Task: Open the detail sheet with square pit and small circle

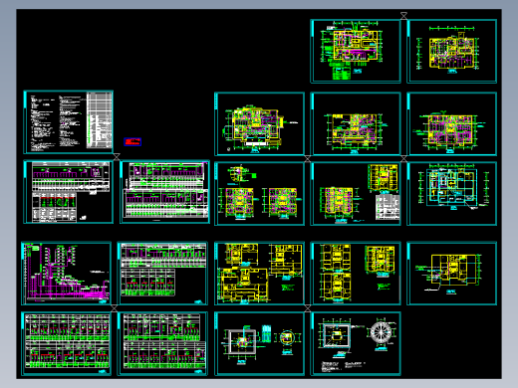Action: 259,343
